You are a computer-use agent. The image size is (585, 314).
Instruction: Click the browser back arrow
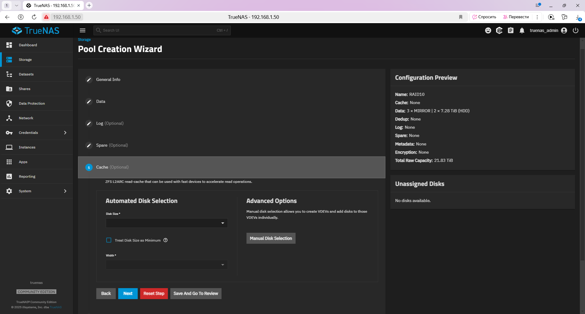tap(7, 17)
